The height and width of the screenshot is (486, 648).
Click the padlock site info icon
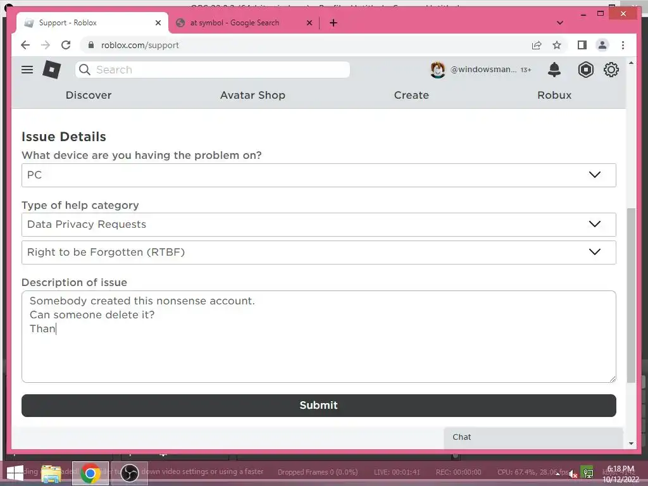(x=91, y=45)
